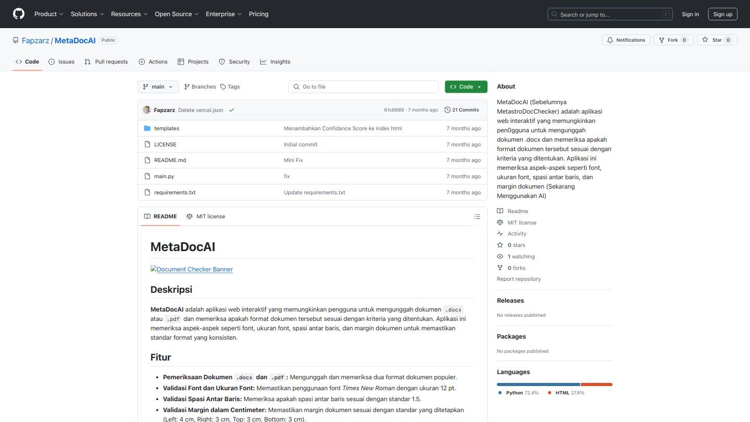Switch to the Insights tab
The width and height of the screenshot is (750, 422).
(275, 61)
